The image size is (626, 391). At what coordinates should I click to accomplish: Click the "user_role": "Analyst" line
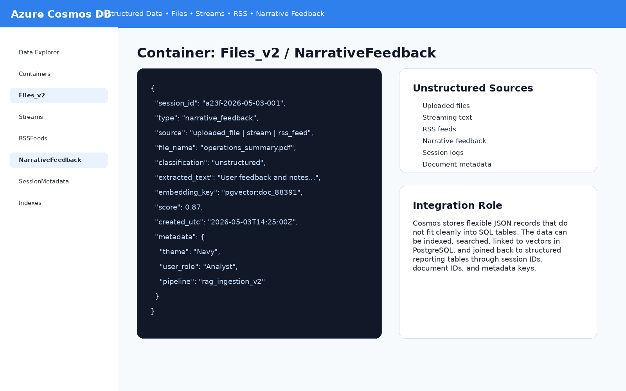click(x=199, y=267)
